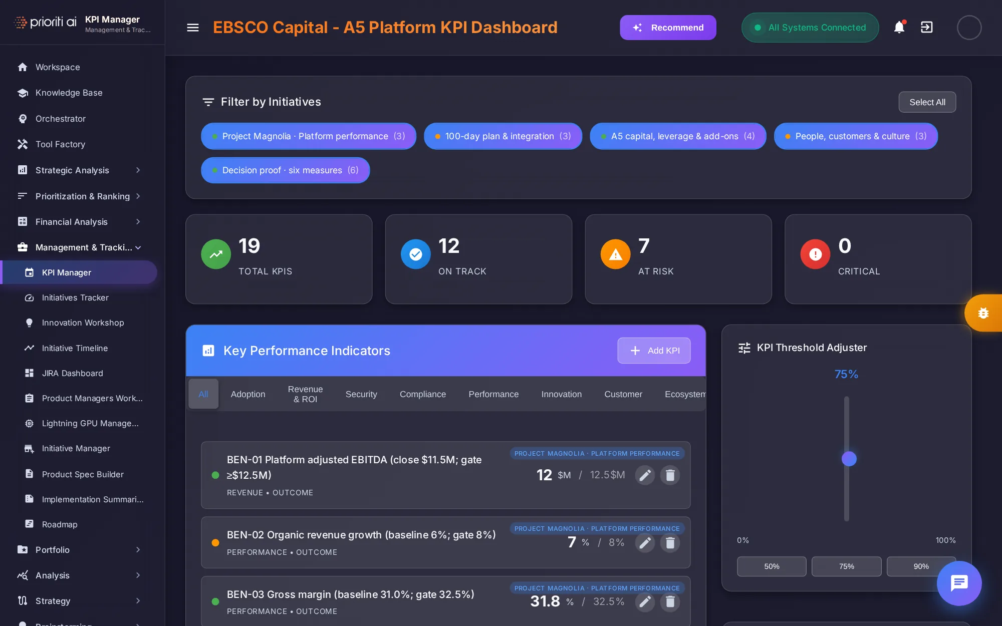Screen dimensions: 1002x626
Task: Edit the BEN-03 Gross margin KPI
Action: pyautogui.click(x=645, y=601)
